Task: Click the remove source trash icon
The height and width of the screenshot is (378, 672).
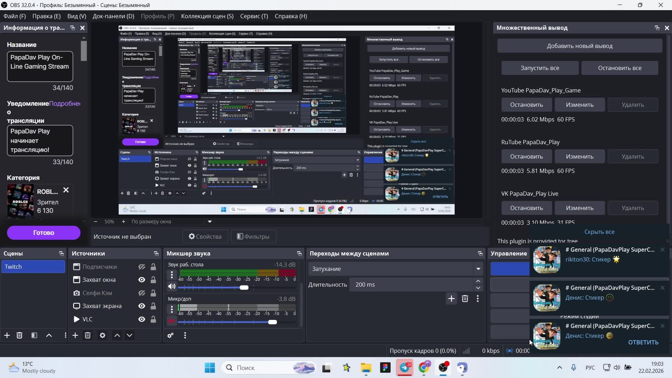Action: point(87,335)
